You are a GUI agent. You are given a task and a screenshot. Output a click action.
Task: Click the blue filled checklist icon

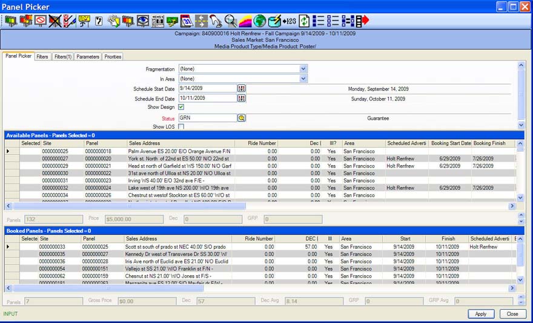coord(319,21)
